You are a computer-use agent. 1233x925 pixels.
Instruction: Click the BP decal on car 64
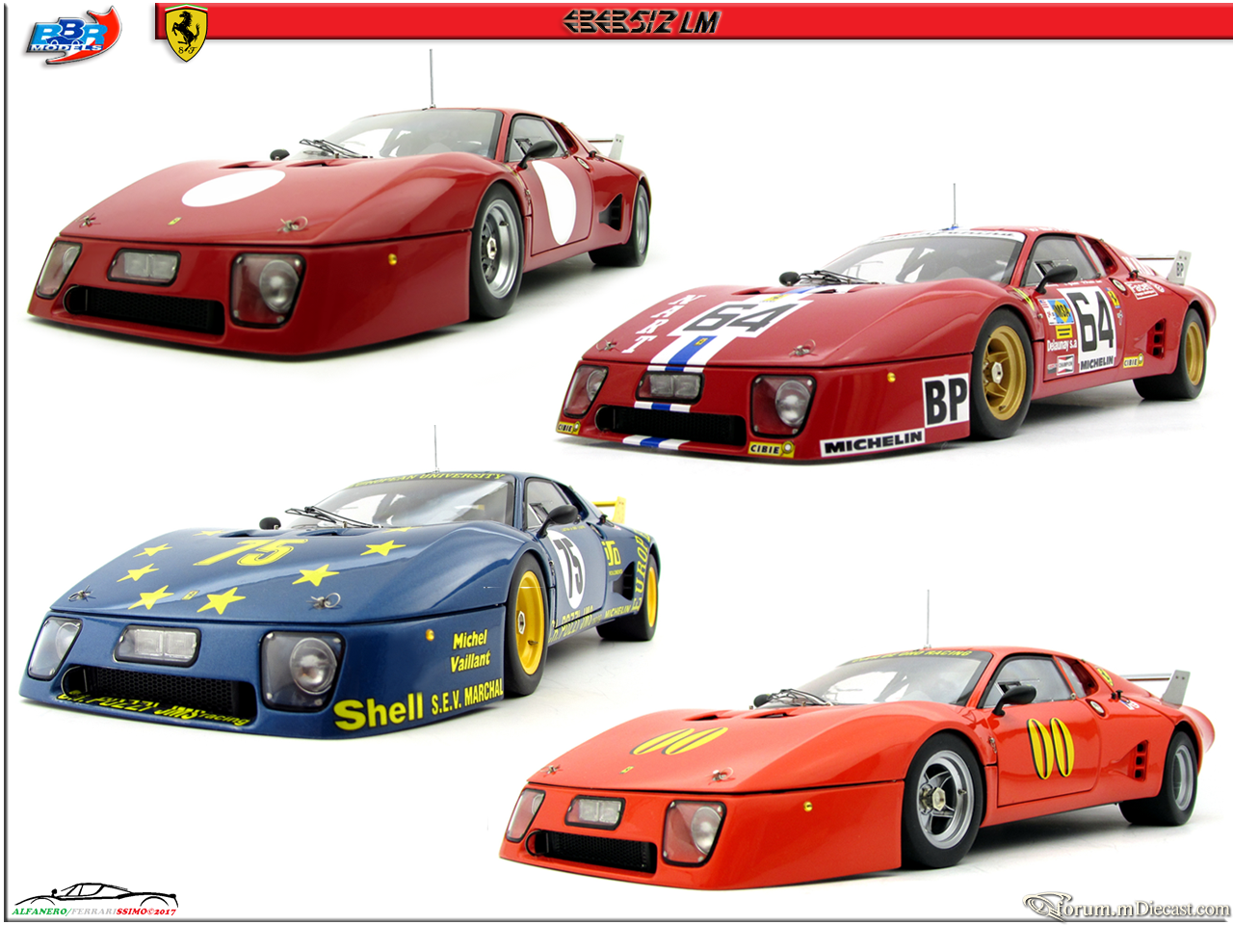pyautogui.click(x=945, y=401)
